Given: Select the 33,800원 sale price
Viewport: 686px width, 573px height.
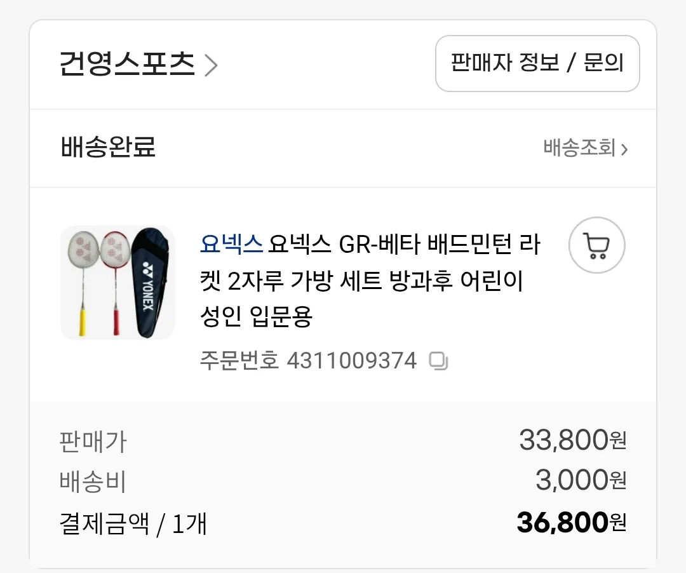Looking at the screenshot, I should (x=572, y=440).
